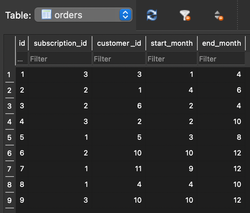Sort by subscription_id column header

[60, 43]
